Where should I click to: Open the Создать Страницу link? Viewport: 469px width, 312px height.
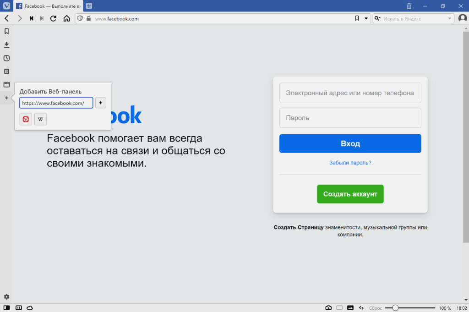pos(299,227)
